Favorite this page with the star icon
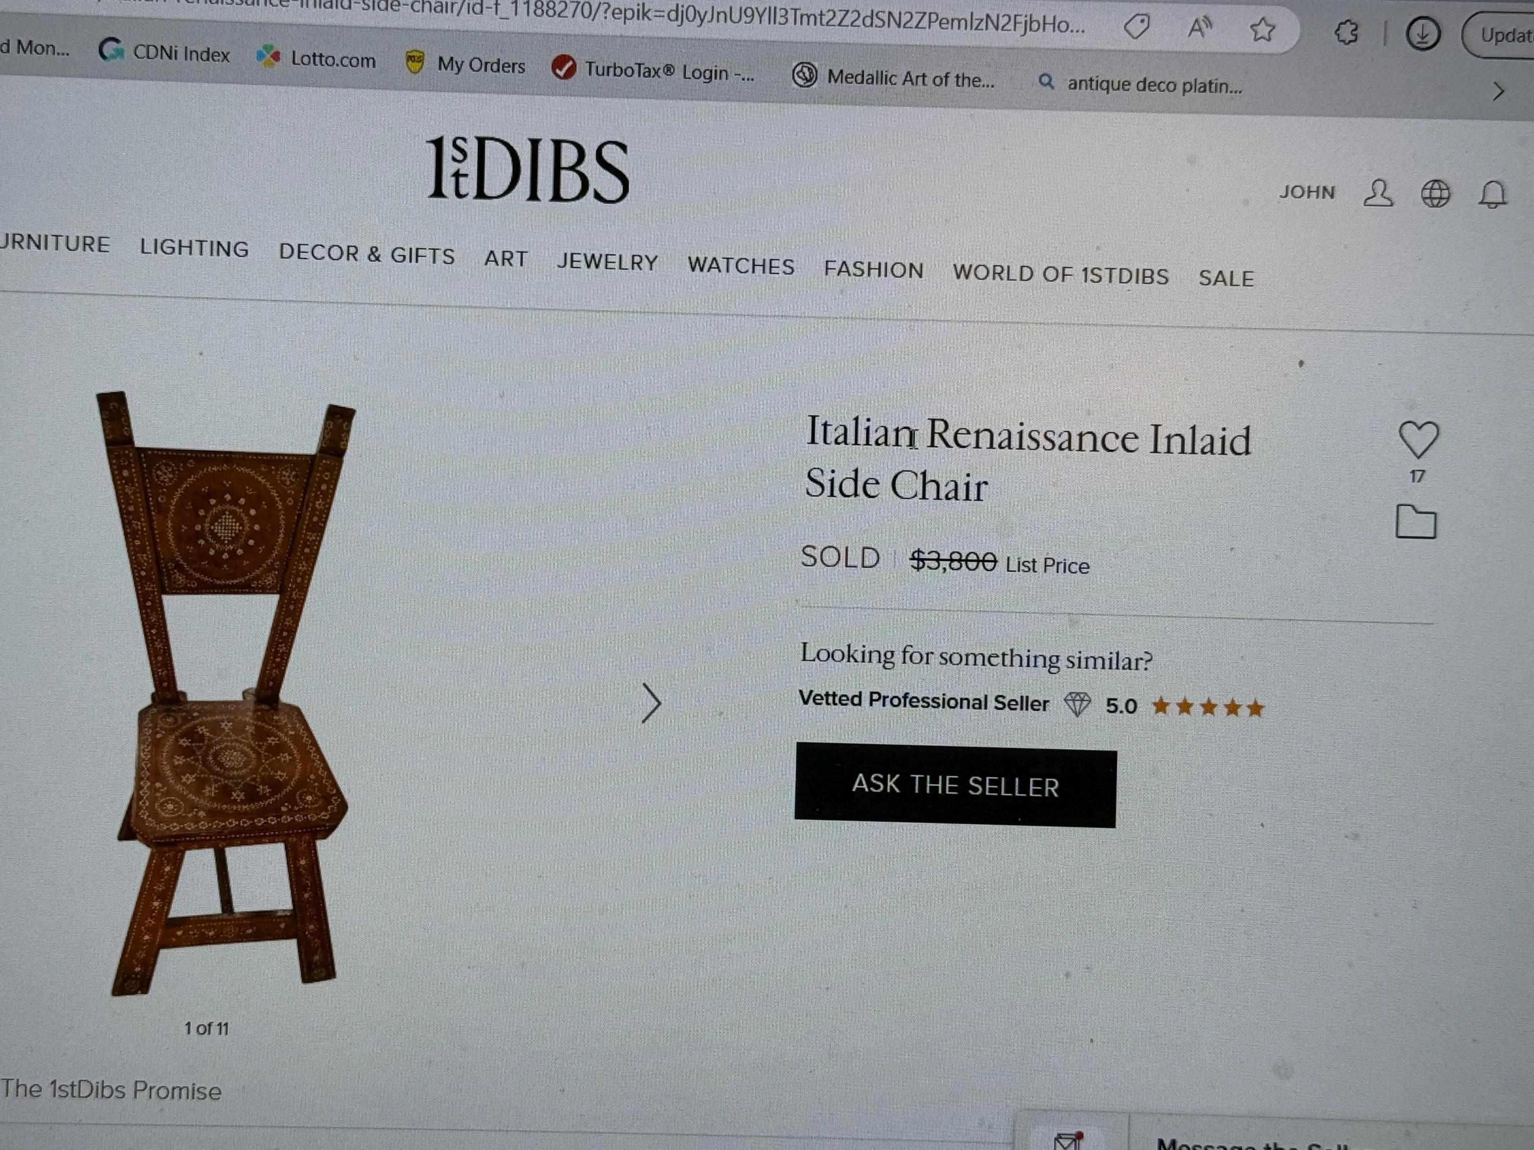Viewport: 1534px width, 1150px height. click(1262, 29)
